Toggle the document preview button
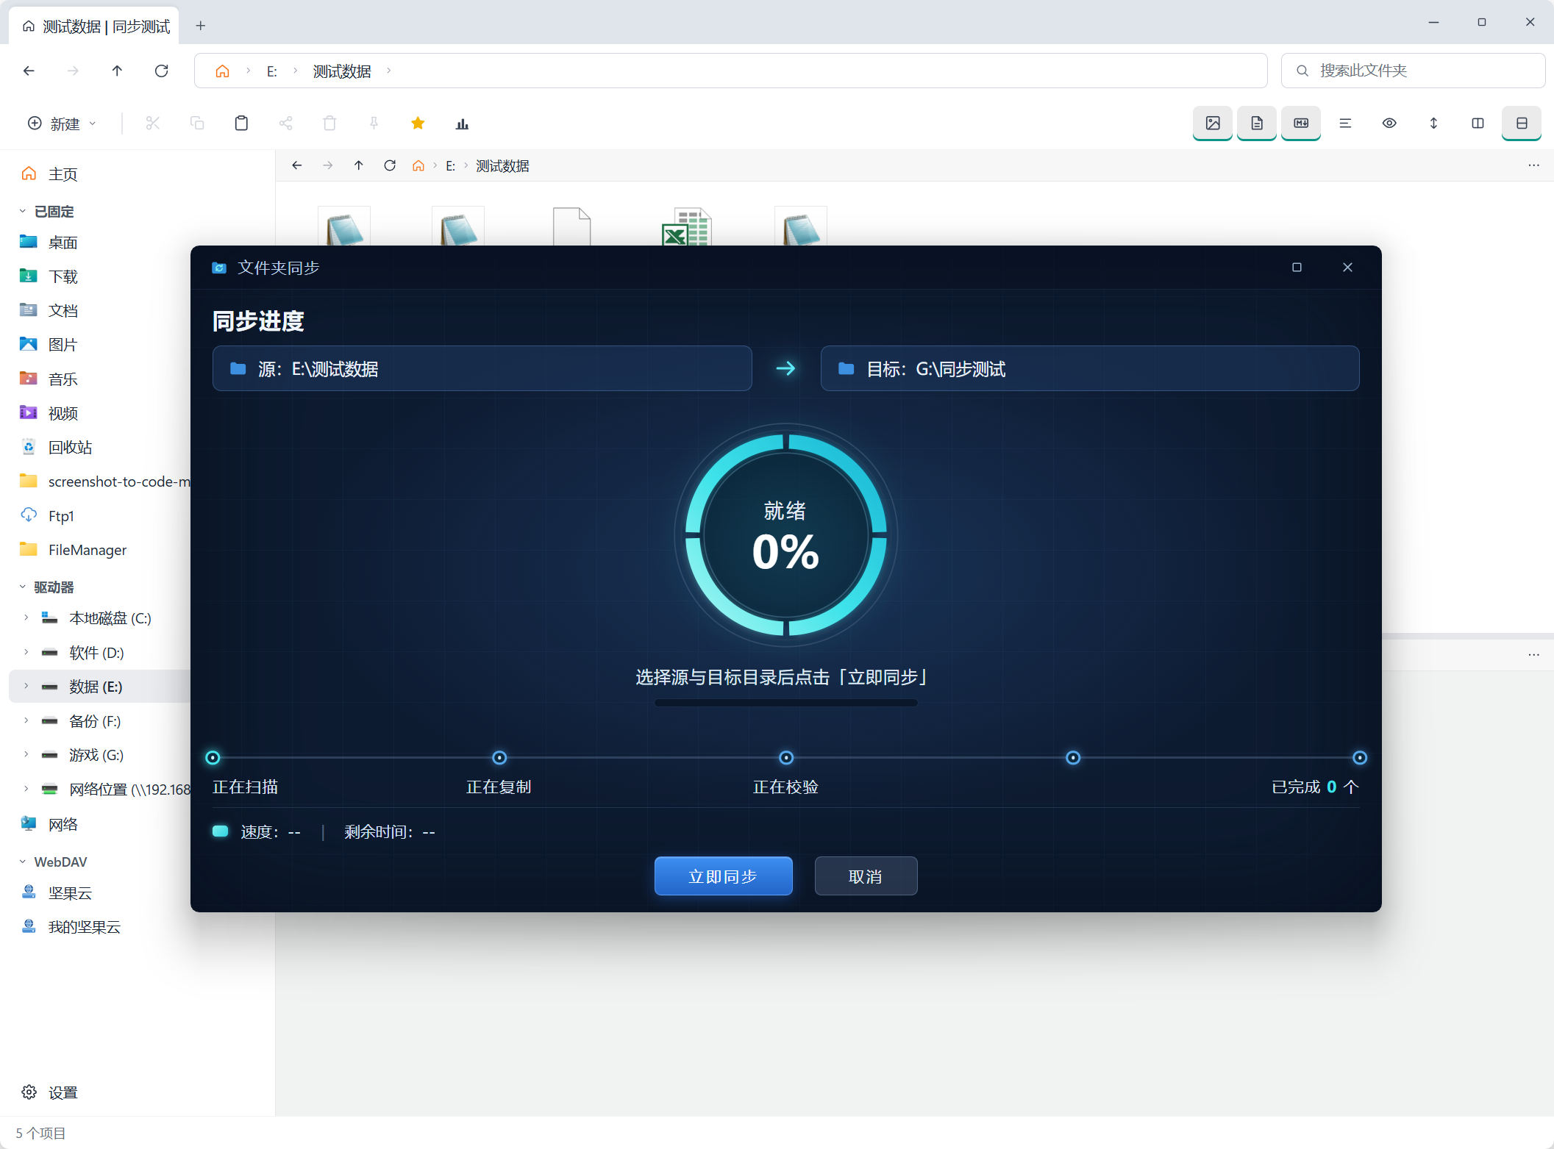The width and height of the screenshot is (1554, 1149). click(x=1257, y=124)
